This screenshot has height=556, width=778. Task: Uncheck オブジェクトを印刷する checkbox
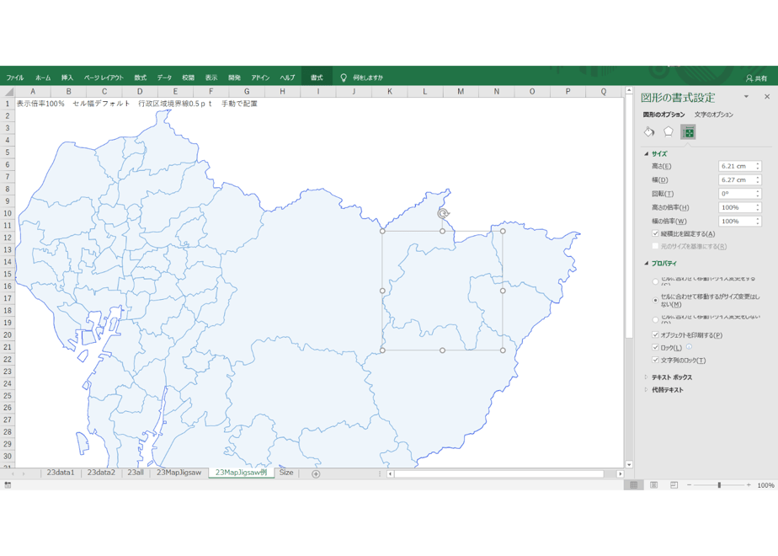[655, 334]
